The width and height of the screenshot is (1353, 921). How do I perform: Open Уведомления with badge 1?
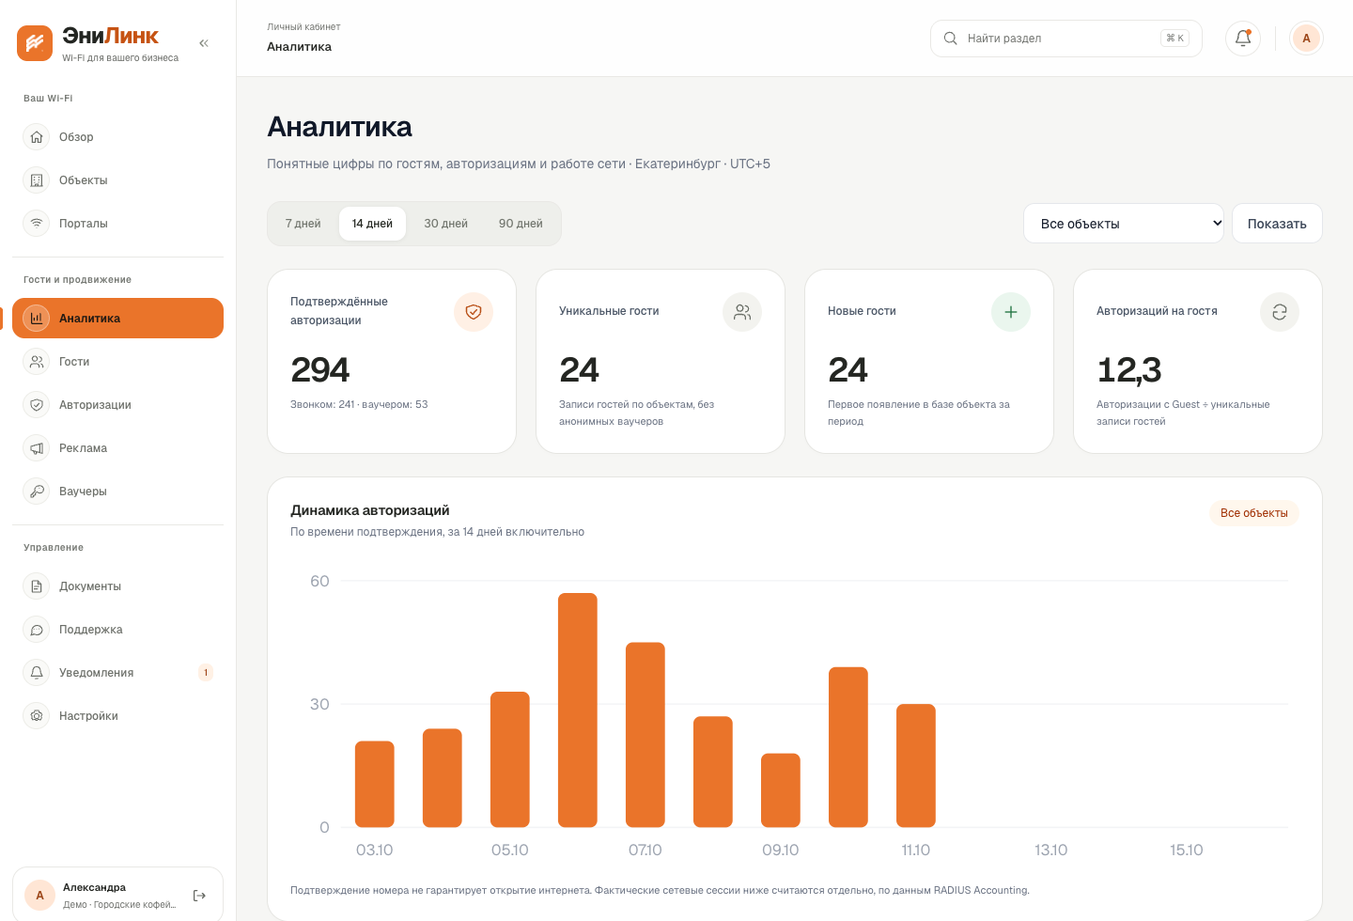(x=117, y=673)
